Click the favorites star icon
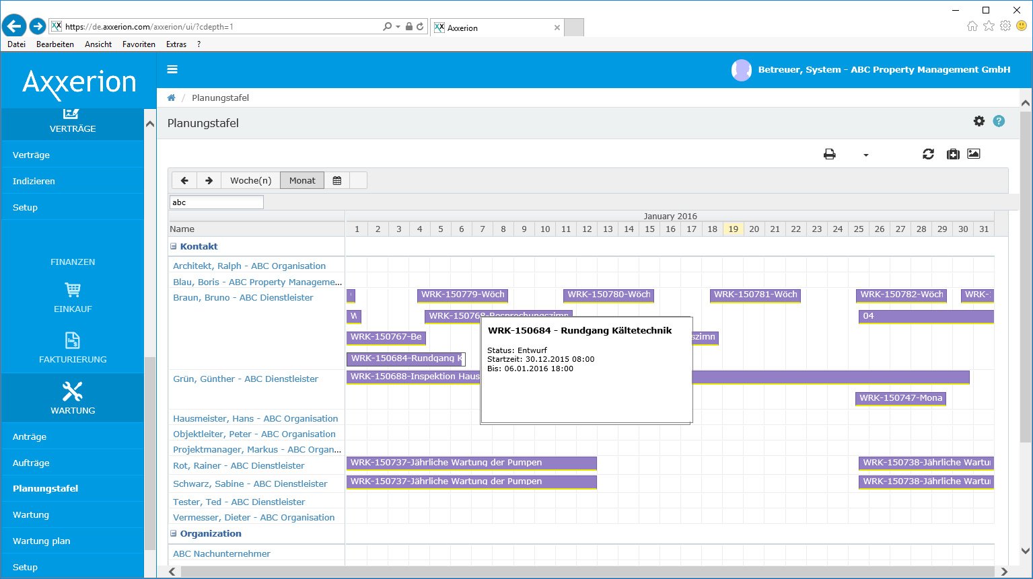This screenshot has width=1033, height=579. [x=989, y=26]
